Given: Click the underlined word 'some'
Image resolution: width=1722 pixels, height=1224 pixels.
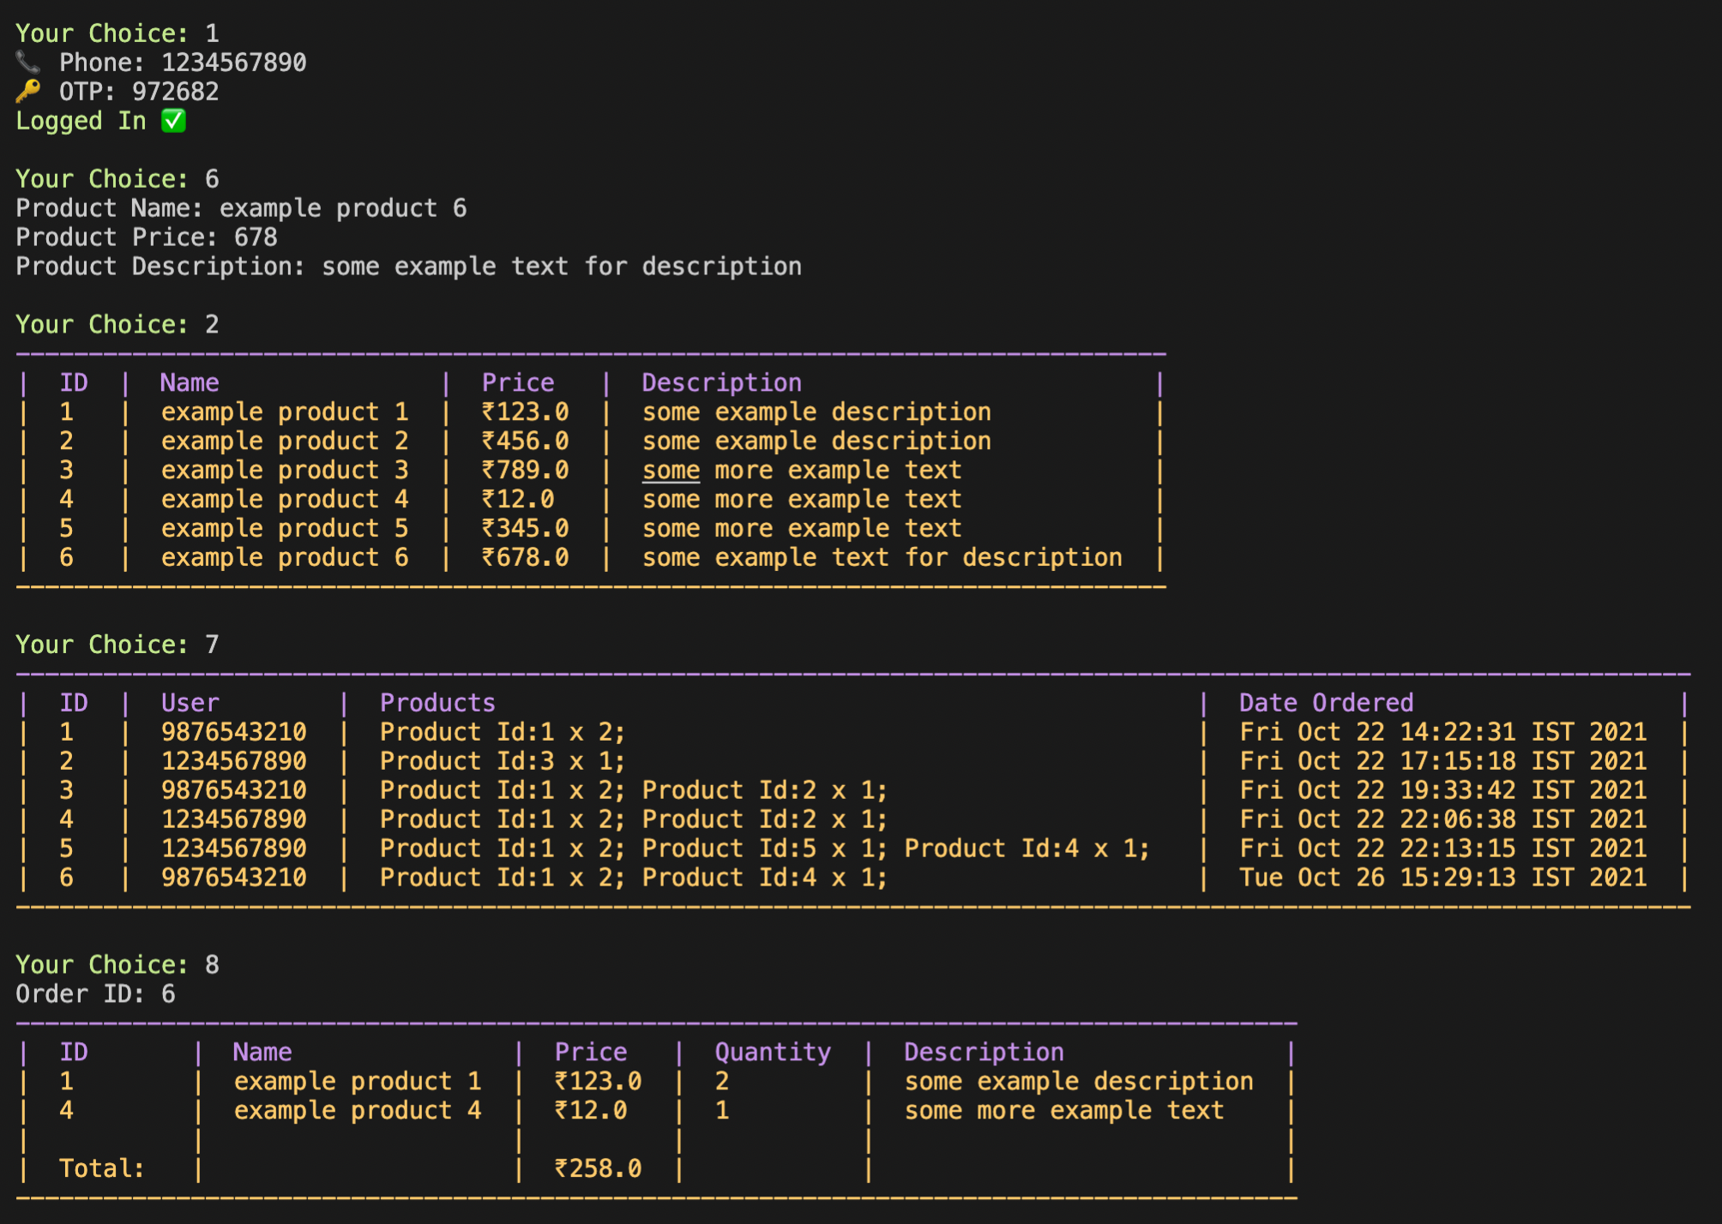Looking at the screenshot, I should (x=671, y=471).
